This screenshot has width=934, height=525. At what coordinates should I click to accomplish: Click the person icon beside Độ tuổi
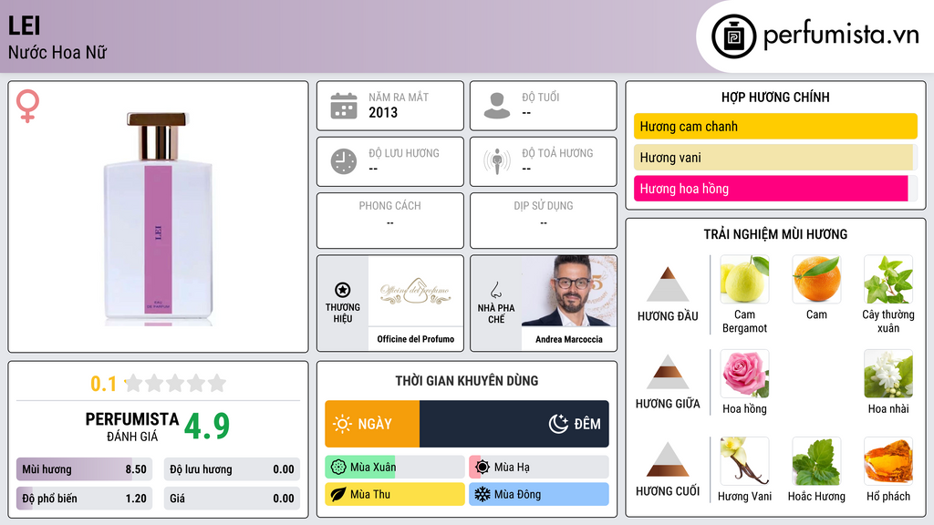[x=497, y=106]
